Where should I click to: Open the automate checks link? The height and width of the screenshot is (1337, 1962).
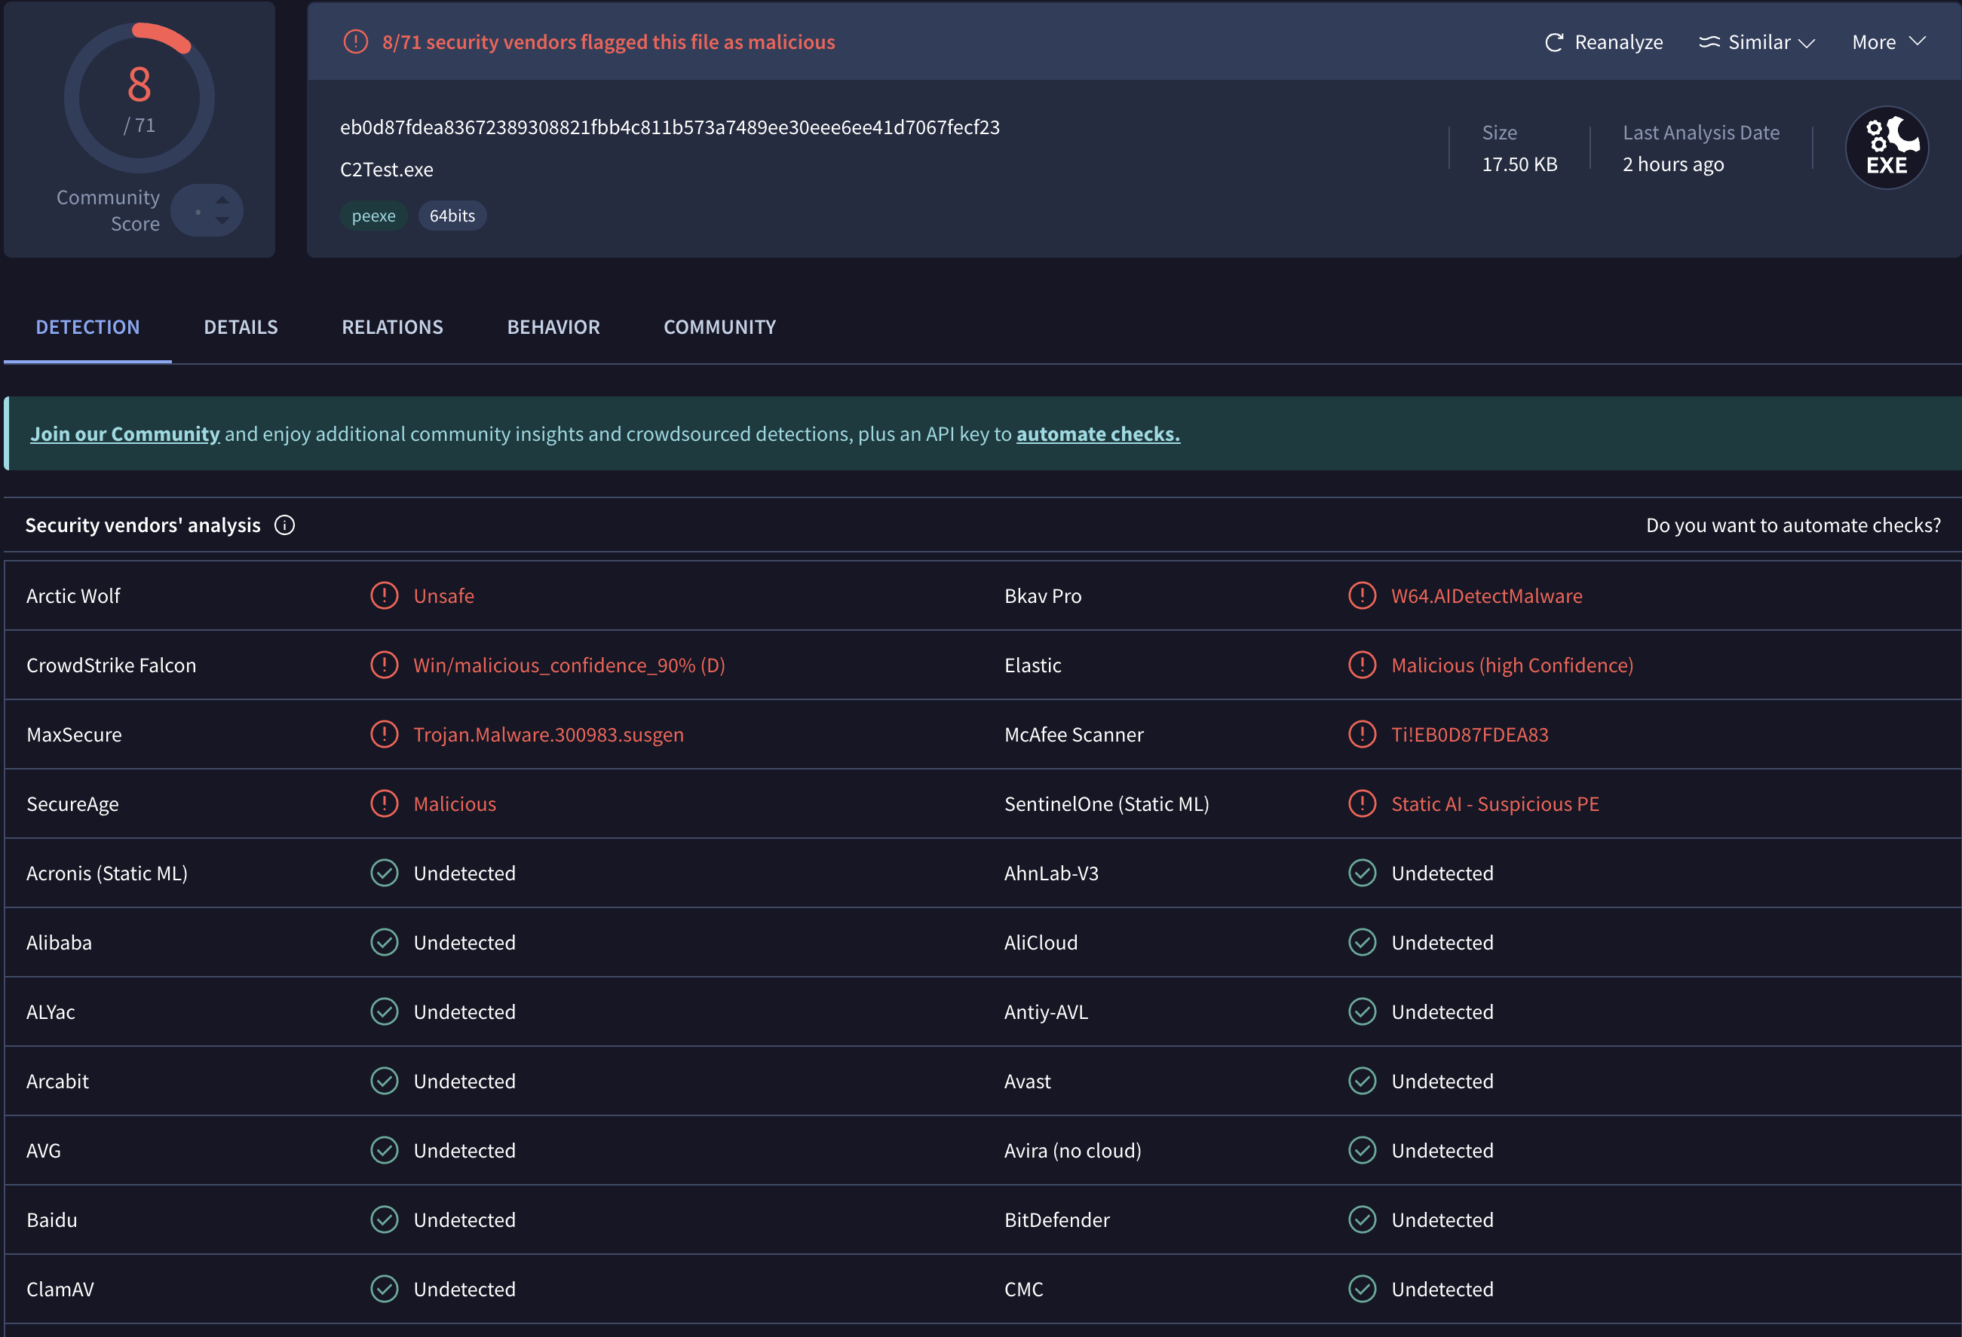coord(1098,433)
